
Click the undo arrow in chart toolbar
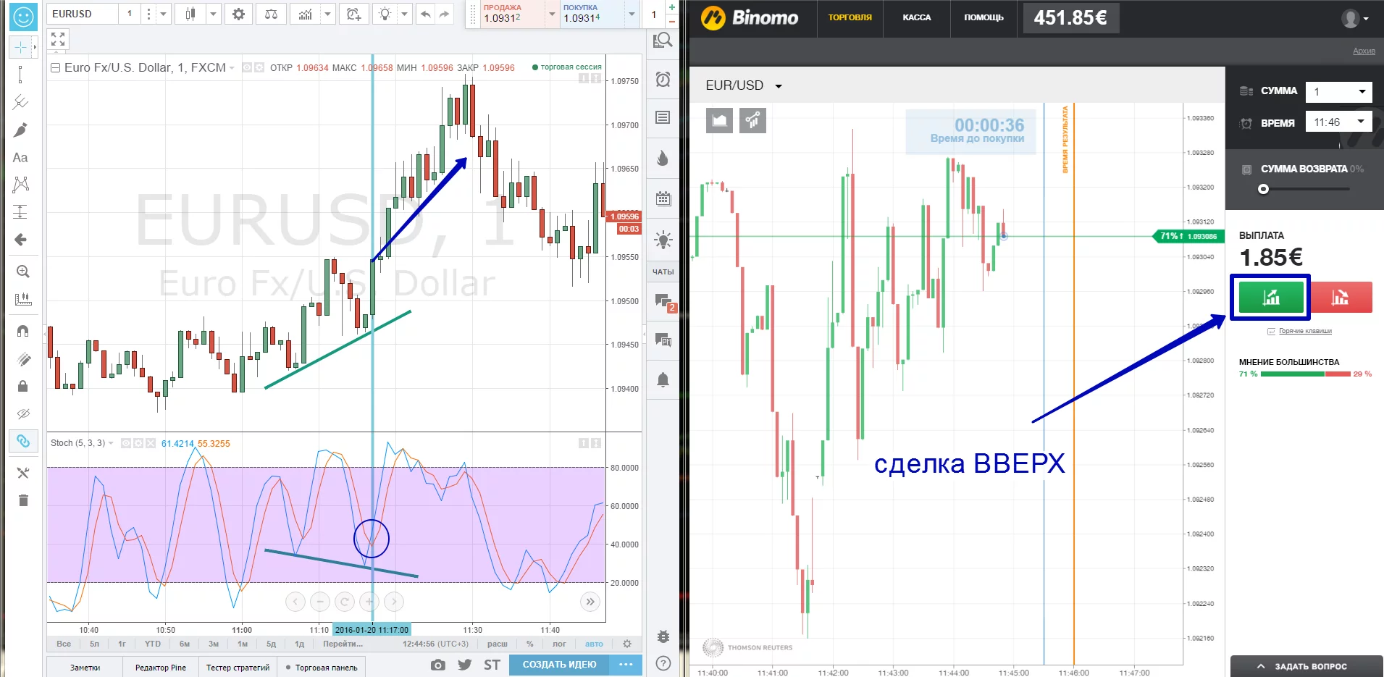pyautogui.click(x=425, y=14)
